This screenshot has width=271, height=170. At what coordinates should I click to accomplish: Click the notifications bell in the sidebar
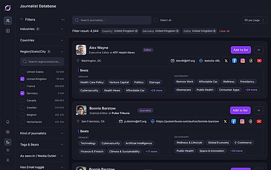tap(8, 122)
